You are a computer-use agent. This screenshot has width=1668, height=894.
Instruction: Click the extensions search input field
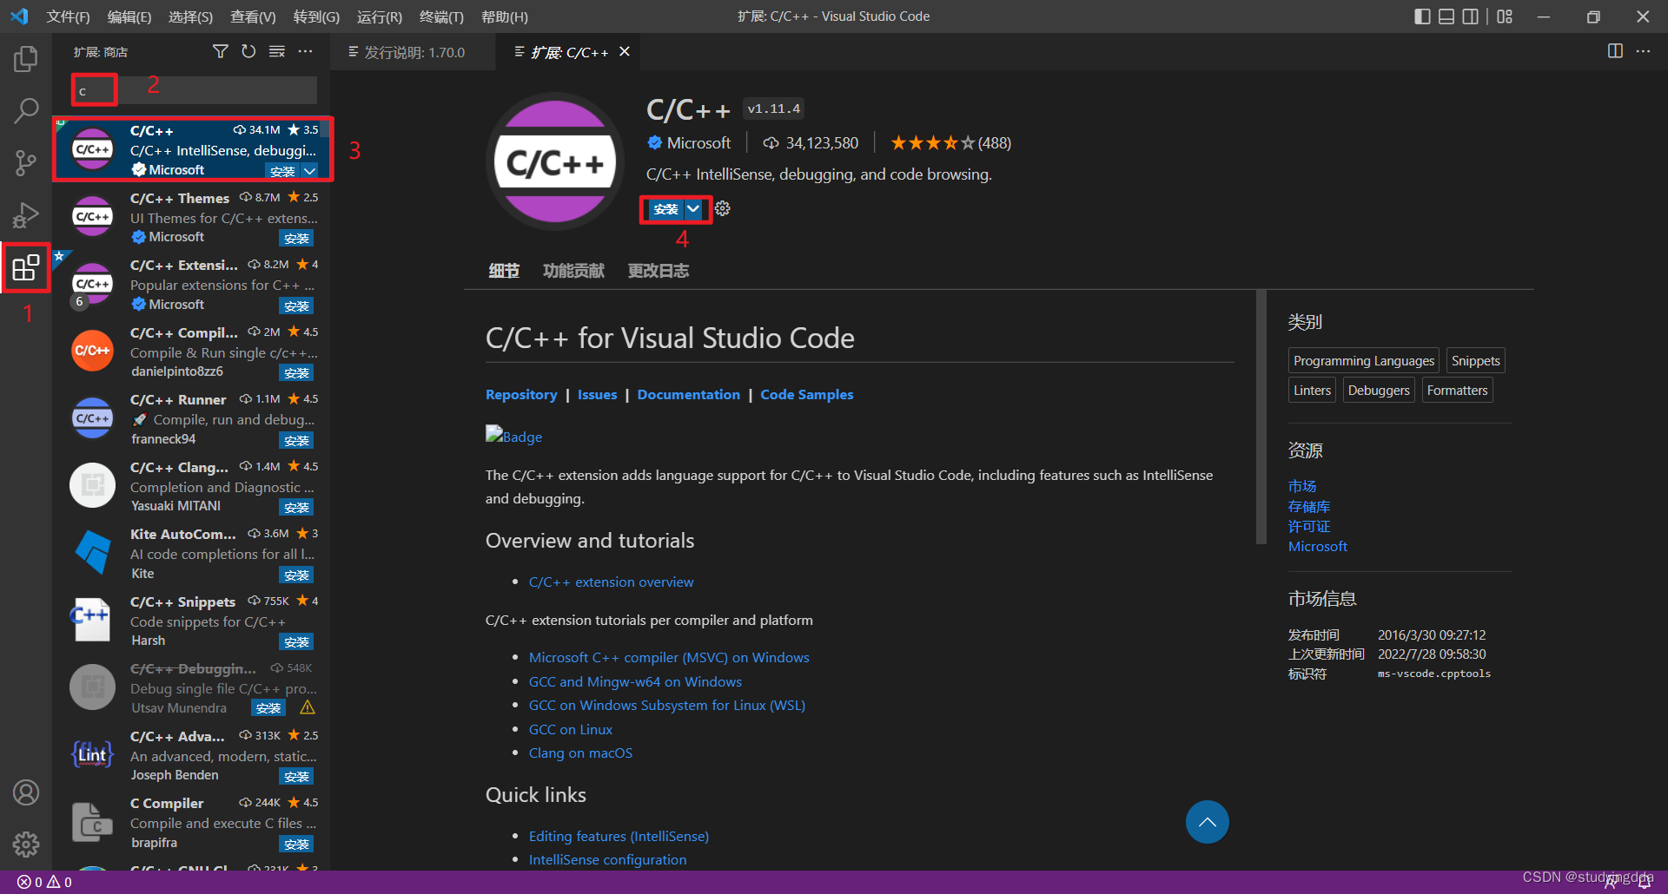pos(195,89)
